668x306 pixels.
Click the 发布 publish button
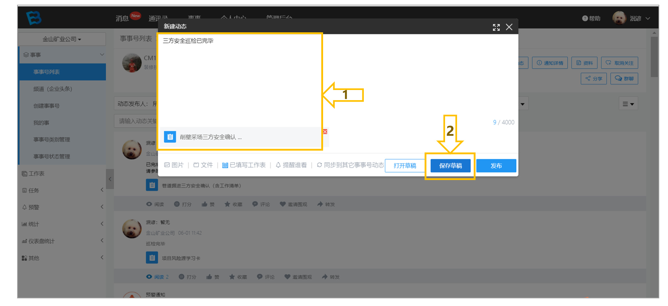pos(496,166)
